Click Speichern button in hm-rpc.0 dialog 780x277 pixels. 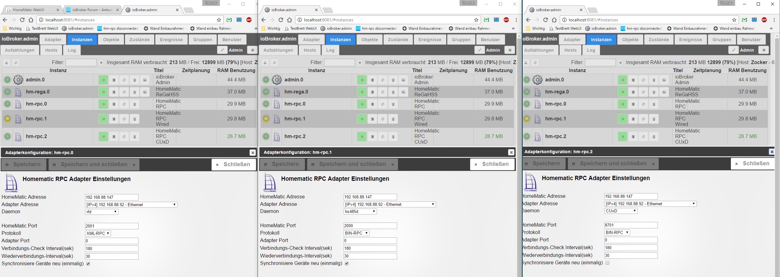pos(24,164)
